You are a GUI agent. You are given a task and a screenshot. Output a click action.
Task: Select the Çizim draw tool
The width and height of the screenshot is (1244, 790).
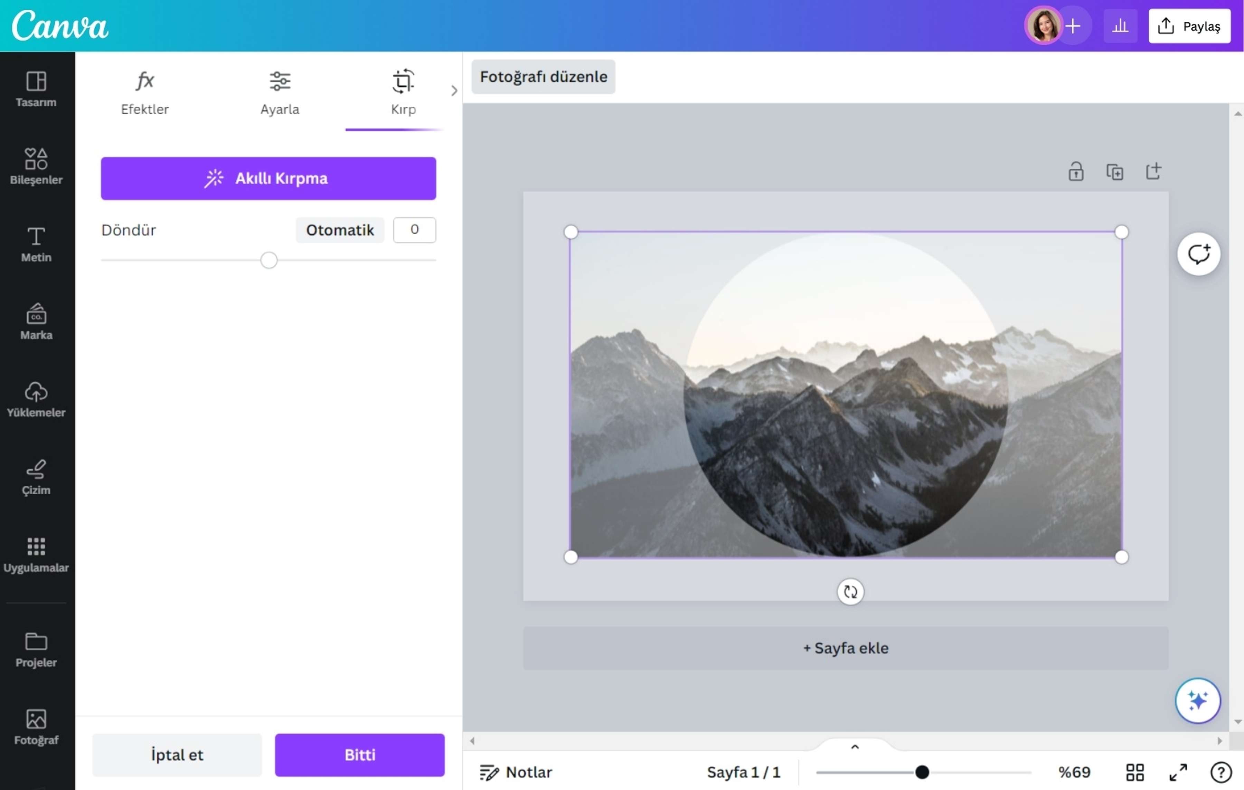pos(36,477)
